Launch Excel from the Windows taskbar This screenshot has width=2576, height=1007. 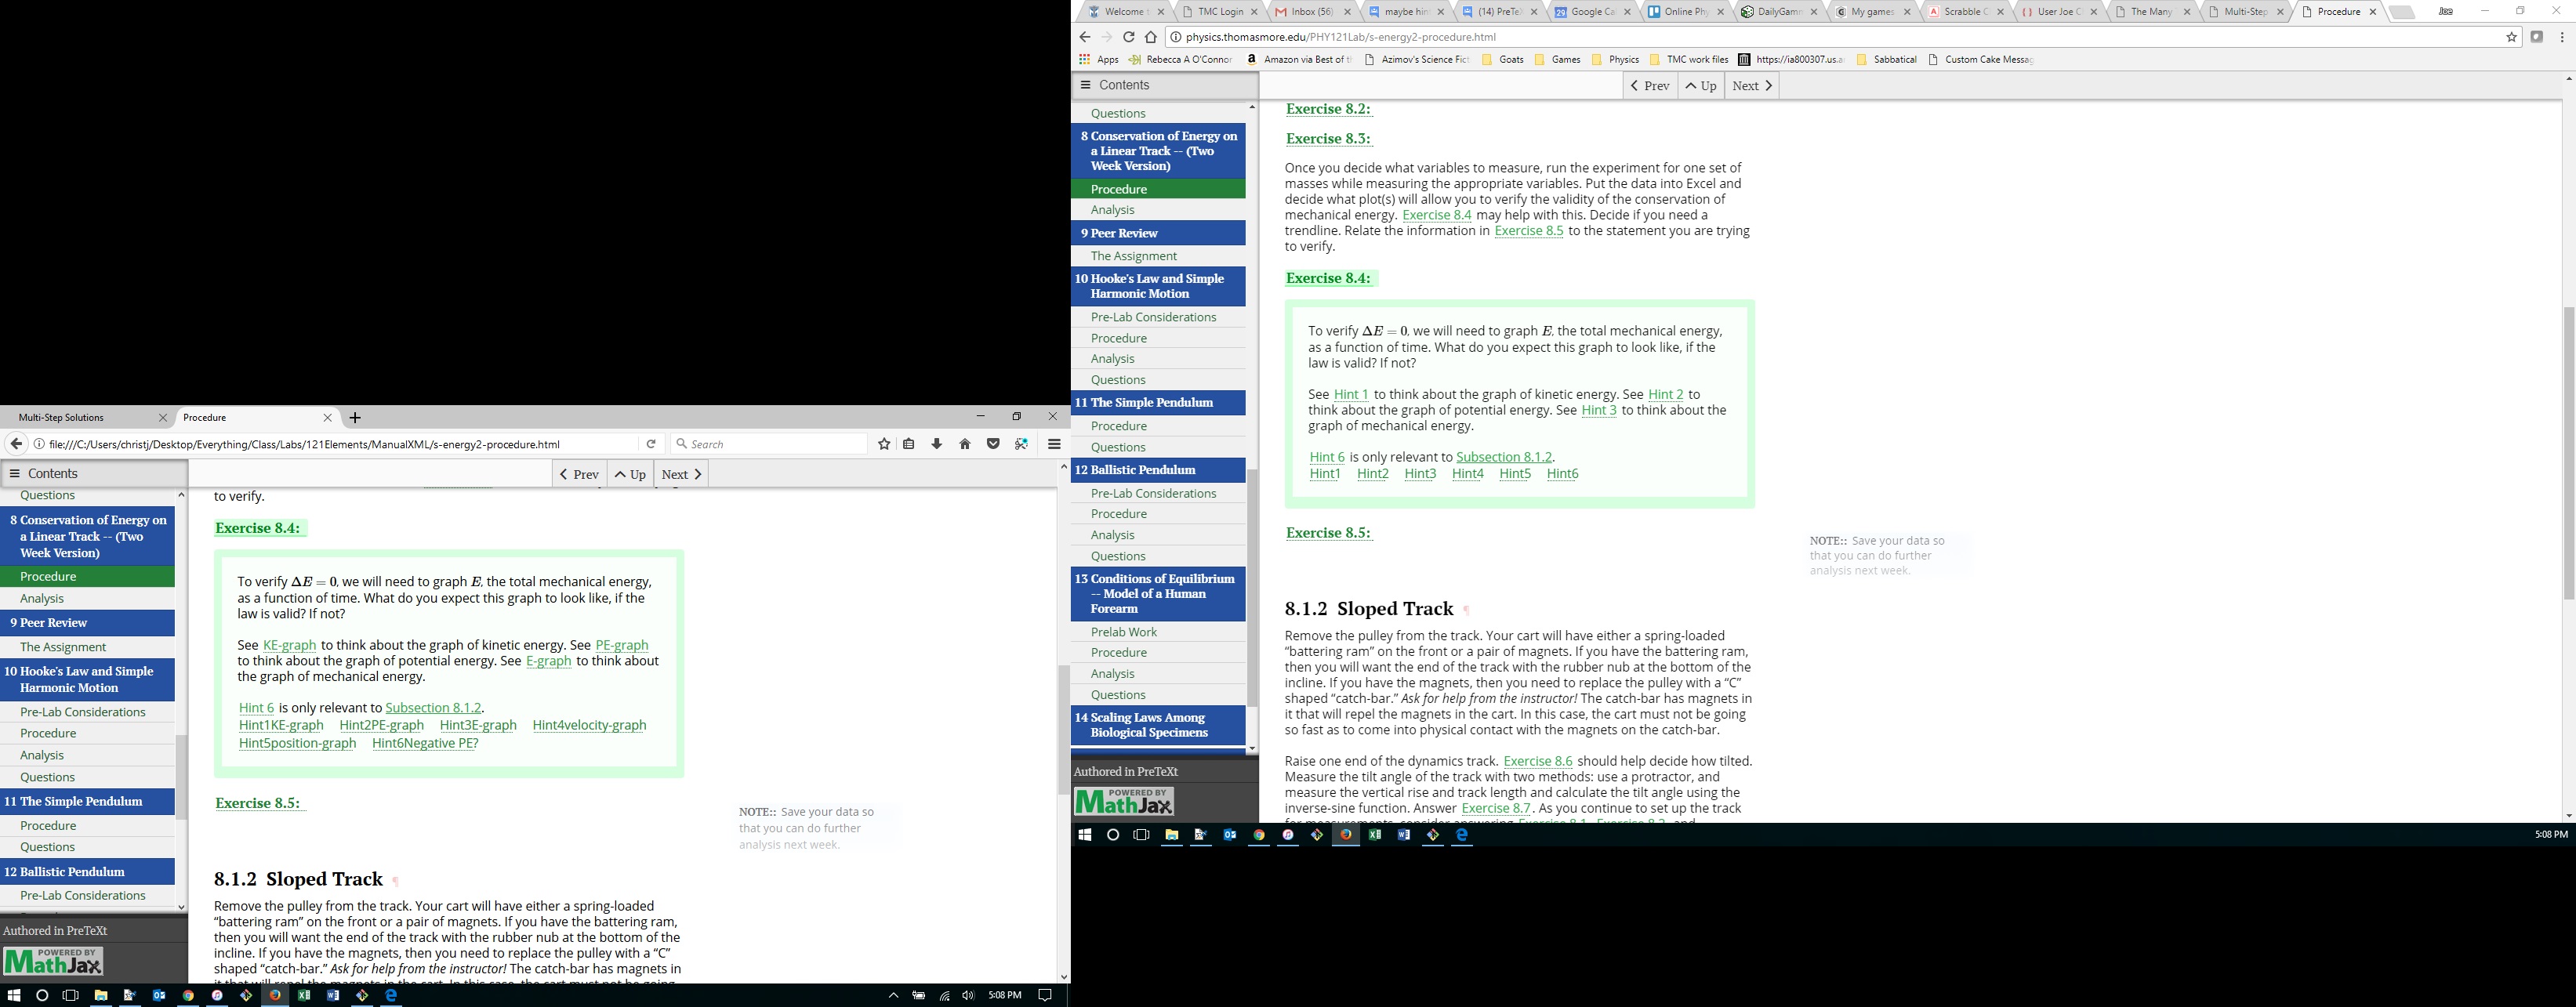tap(1374, 833)
